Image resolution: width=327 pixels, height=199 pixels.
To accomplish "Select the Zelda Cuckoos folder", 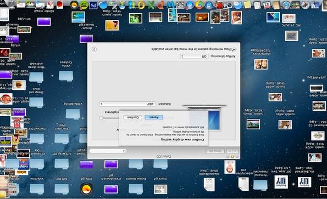I will [x=66, y=76].
